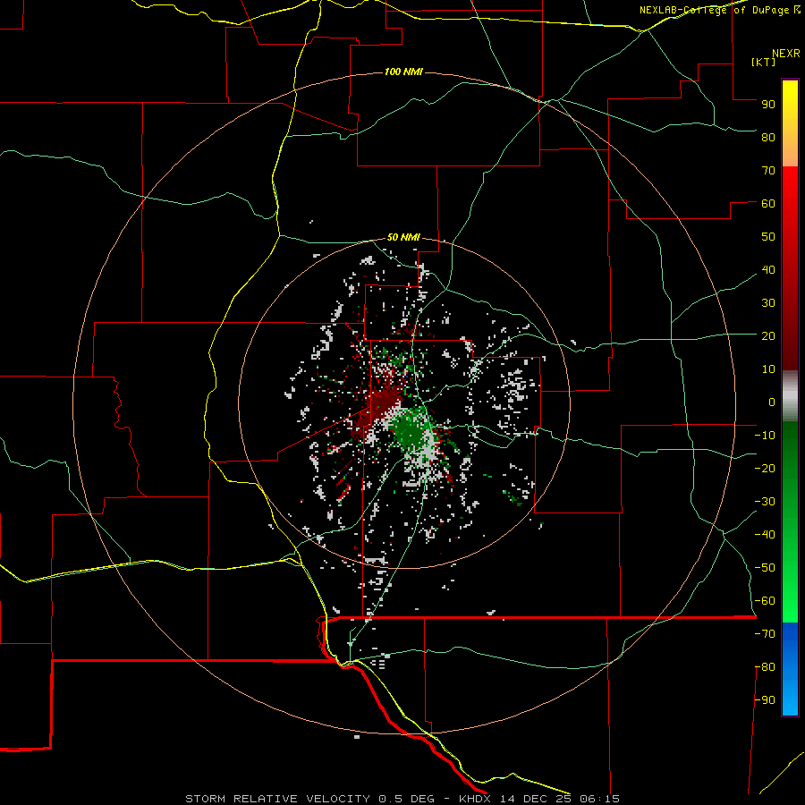Click the 60 value on velocity scale

coord(768,204)
